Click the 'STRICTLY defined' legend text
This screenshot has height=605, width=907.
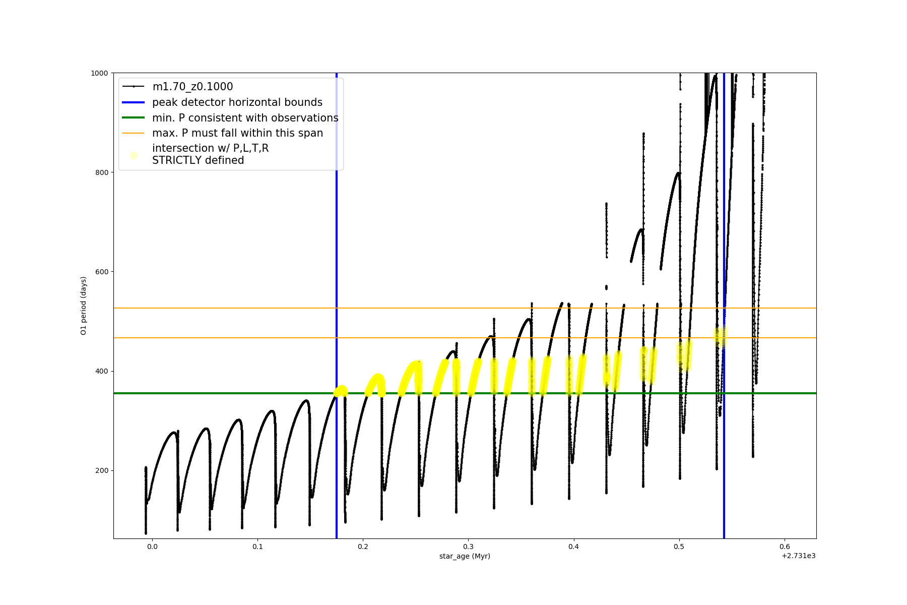tap(198, 160)
